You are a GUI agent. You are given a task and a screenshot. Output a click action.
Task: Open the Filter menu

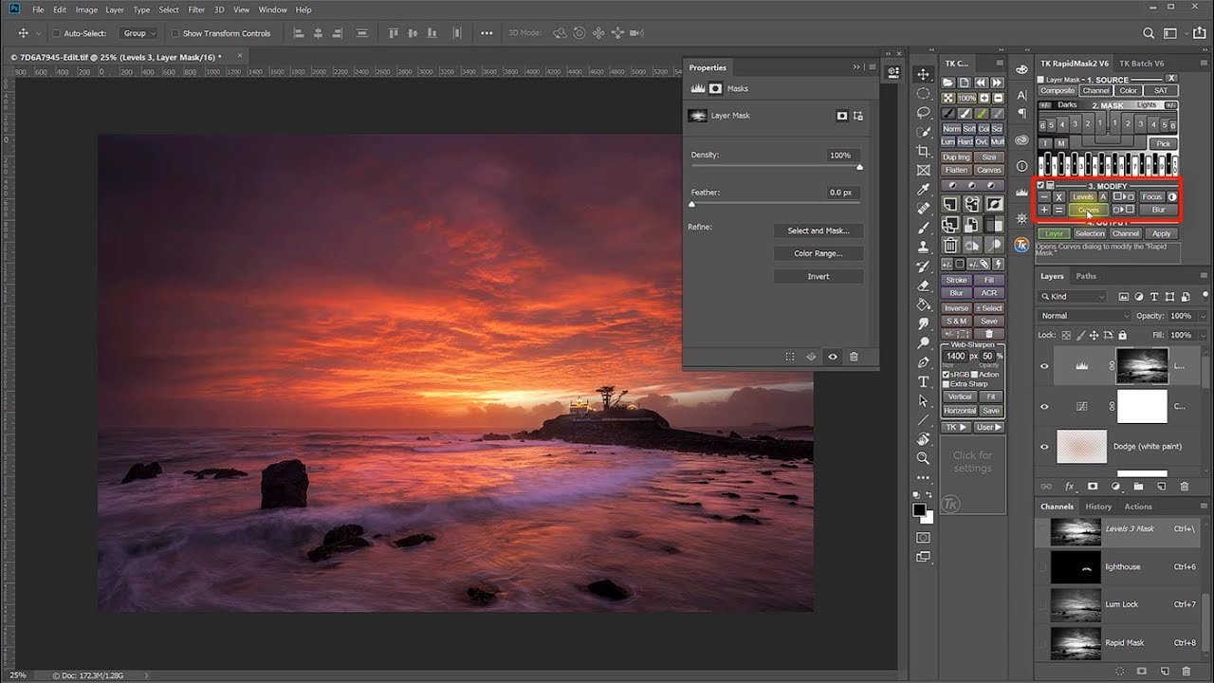tap(196, 9)
